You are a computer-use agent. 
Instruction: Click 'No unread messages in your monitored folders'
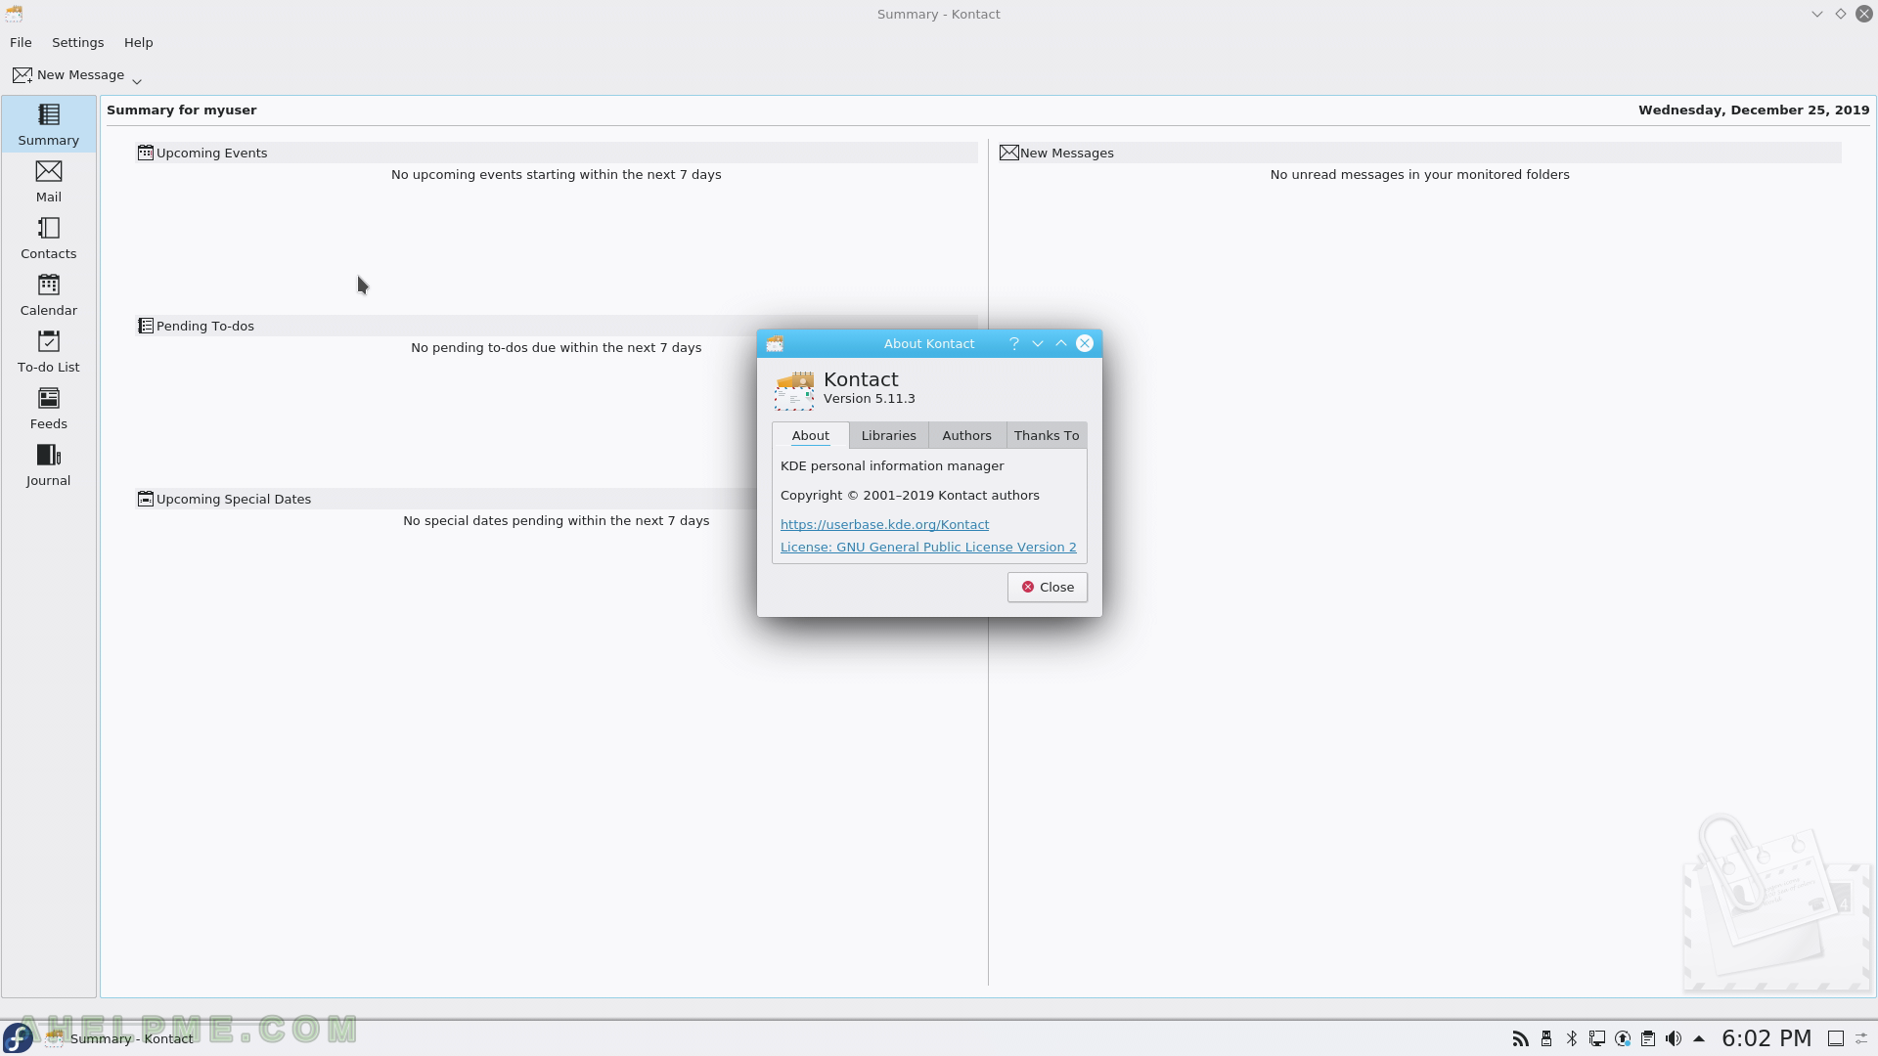(1419, 175)
